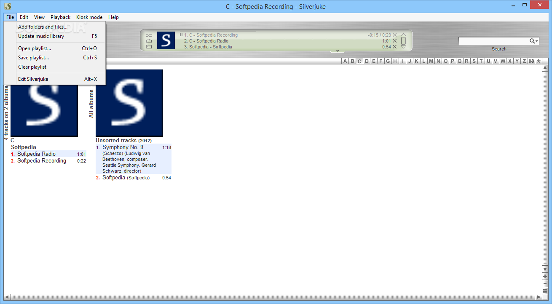Remove 'Softpedia - Softpedia' from the queue

(x=395, y=47)
